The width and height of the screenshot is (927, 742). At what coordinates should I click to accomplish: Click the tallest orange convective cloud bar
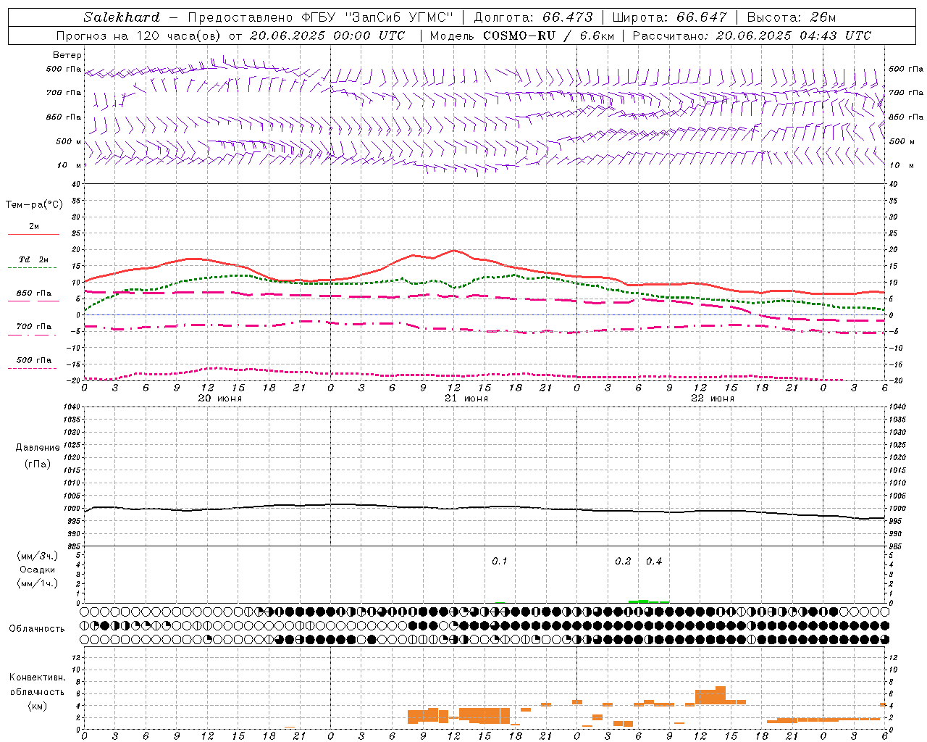(x=721, y=695)
